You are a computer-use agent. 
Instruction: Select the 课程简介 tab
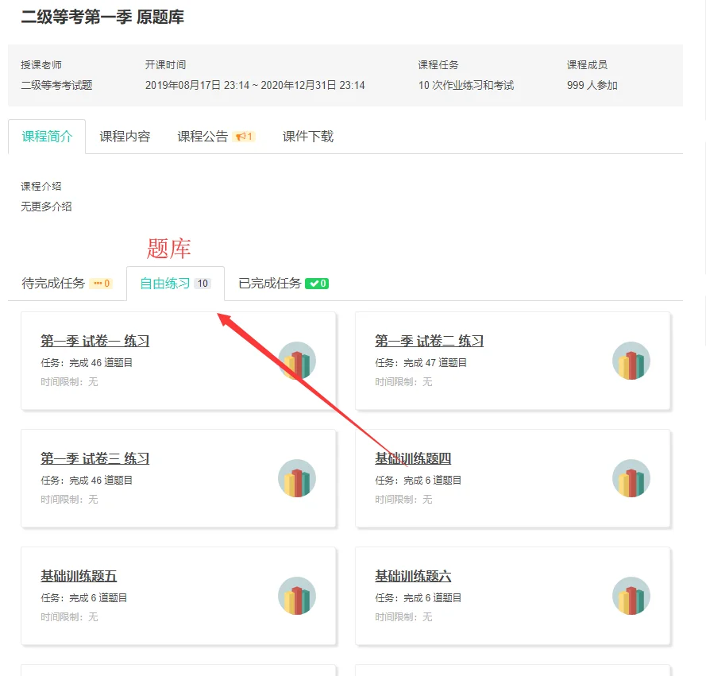coord(47,137)
